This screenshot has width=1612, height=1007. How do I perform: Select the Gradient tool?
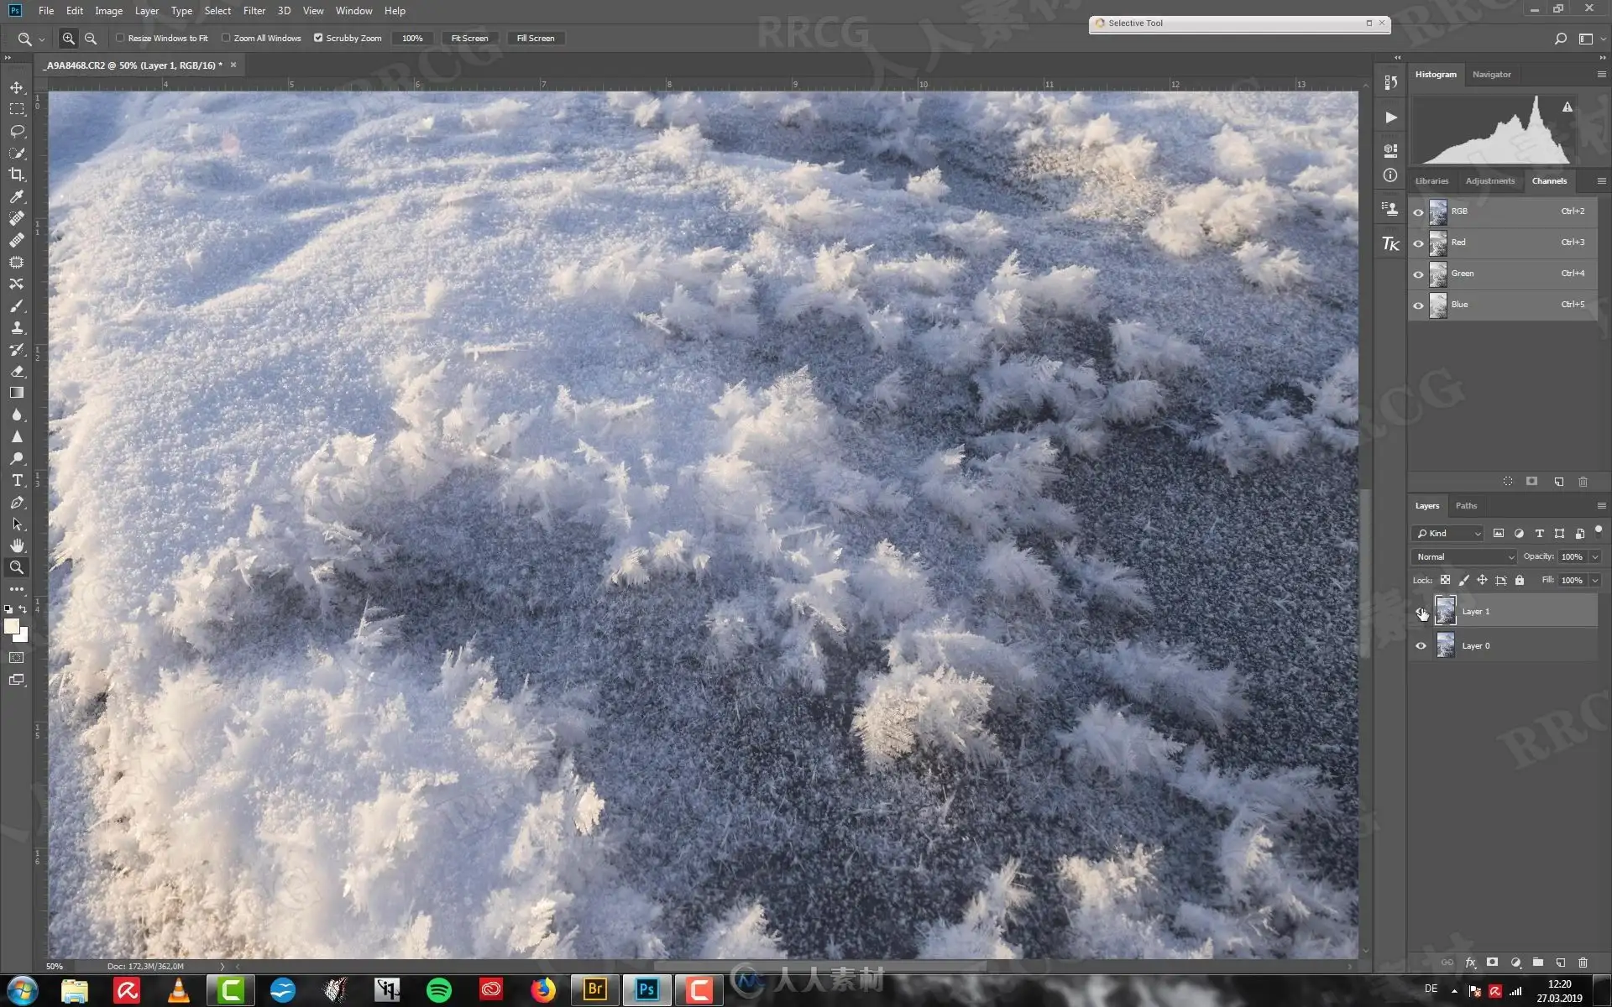(17, 393)
